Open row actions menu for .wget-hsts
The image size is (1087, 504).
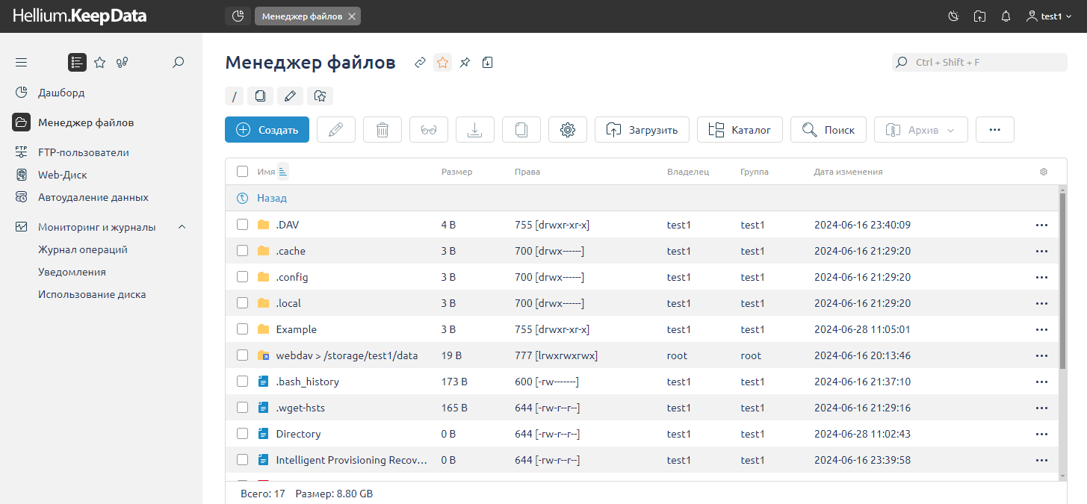pyautogui.click(x=1041, y=408)
